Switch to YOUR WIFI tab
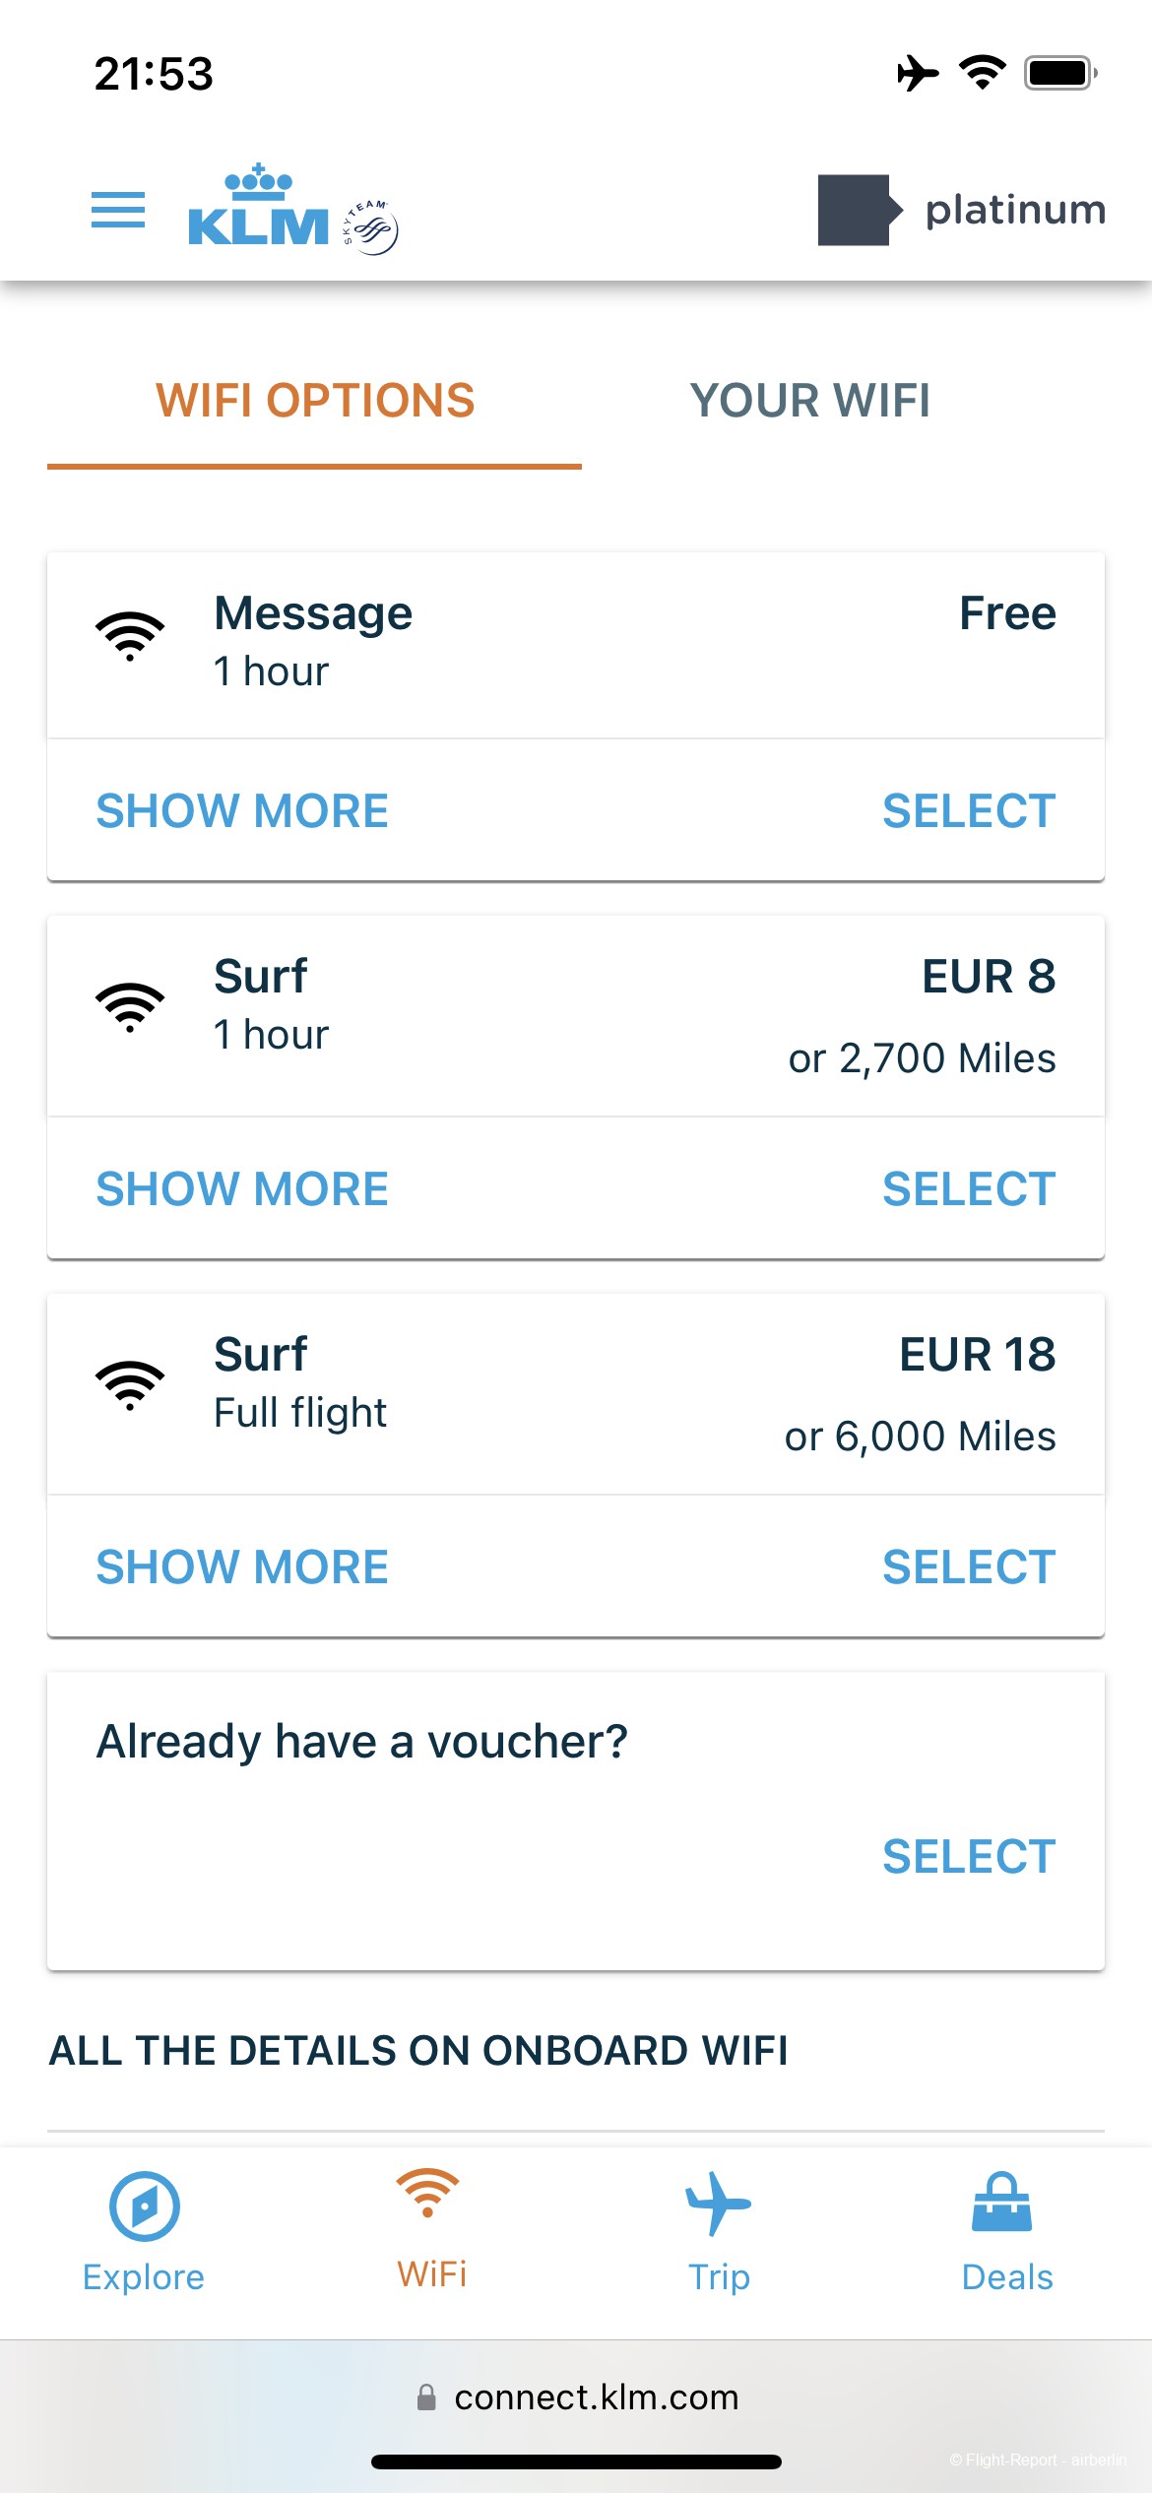 (x=809, y=401)
